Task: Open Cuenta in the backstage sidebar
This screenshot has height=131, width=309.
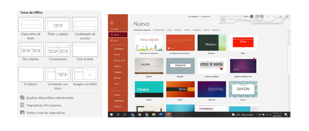Action: (x=117, y=95)
